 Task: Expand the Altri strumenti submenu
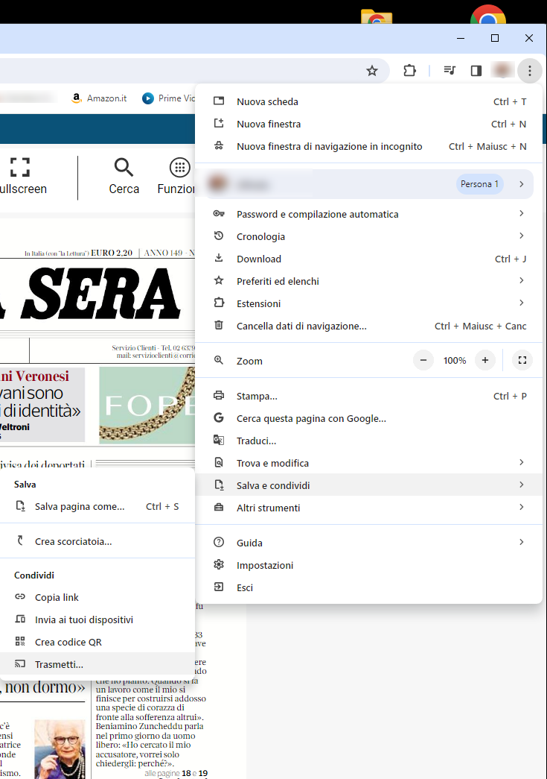coord(521,508)
